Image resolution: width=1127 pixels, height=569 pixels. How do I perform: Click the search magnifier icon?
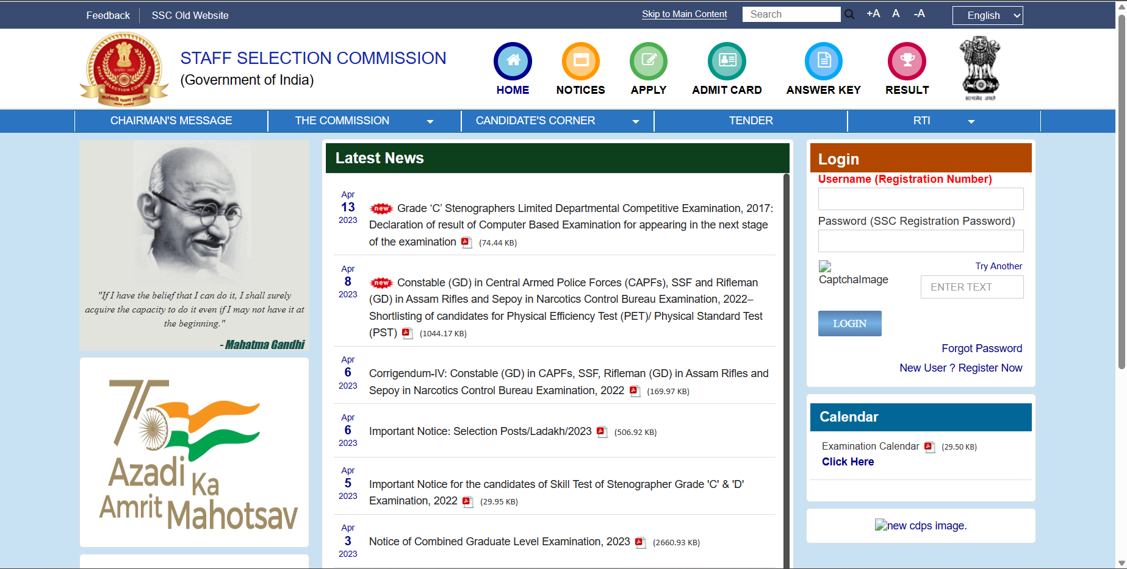tap(849, 14)
